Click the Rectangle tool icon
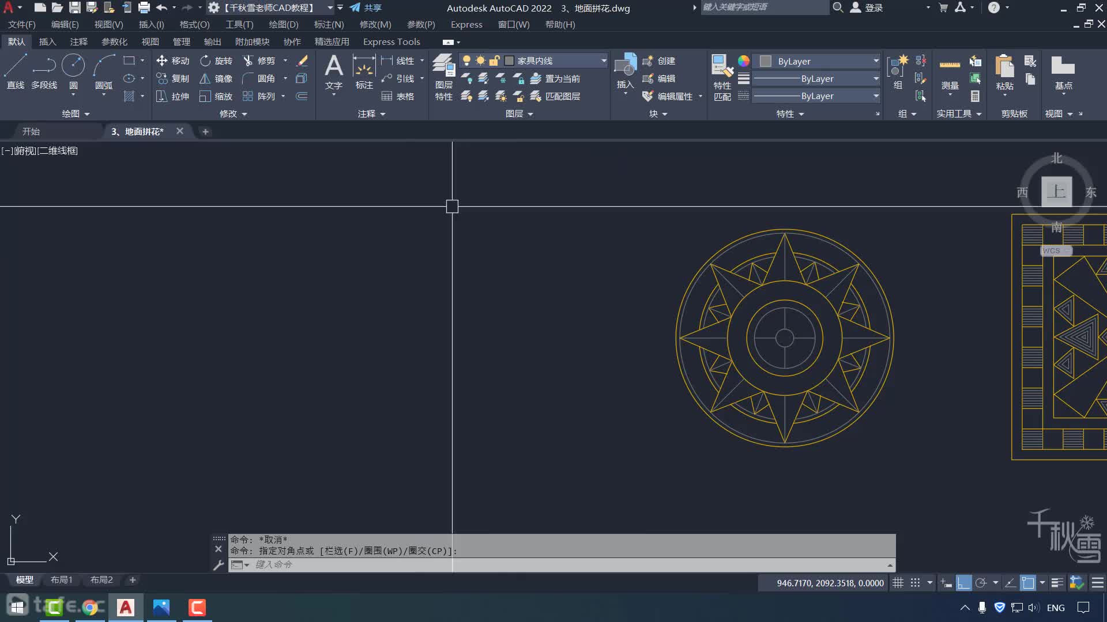 (129, 60)
